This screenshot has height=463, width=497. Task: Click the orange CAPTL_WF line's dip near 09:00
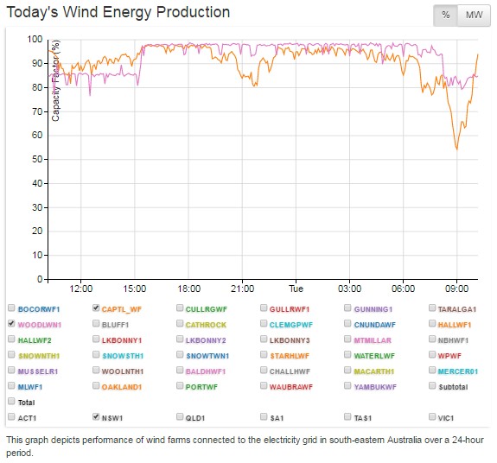(x=456, y=149)
